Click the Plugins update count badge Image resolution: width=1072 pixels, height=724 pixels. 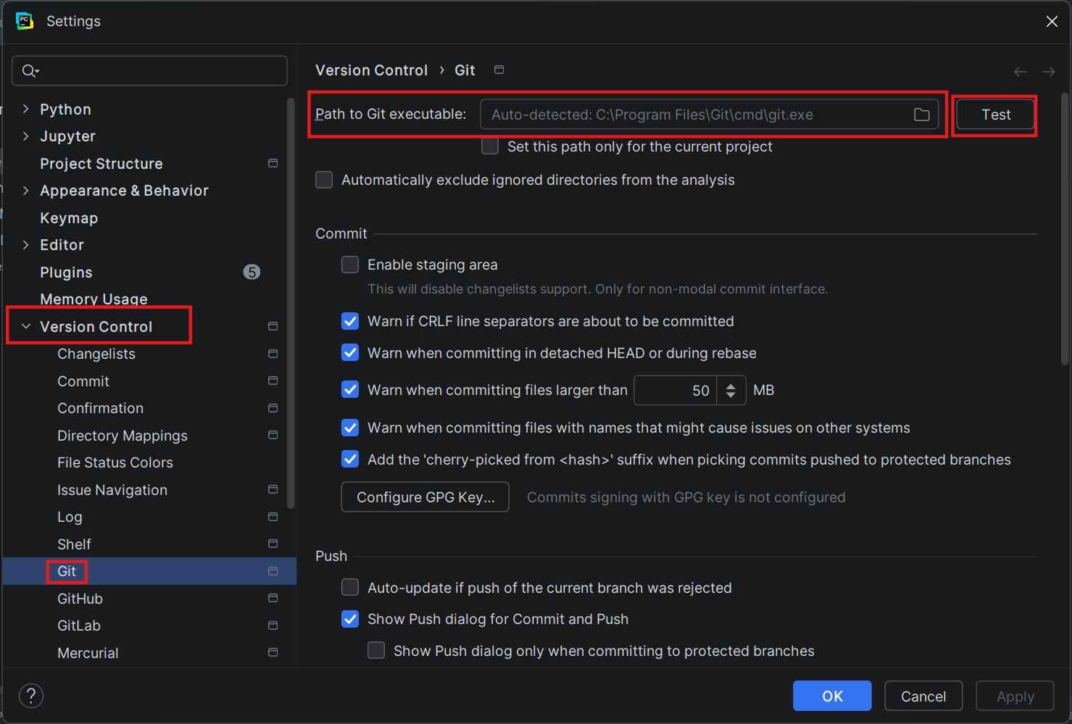tap(252, 272)
